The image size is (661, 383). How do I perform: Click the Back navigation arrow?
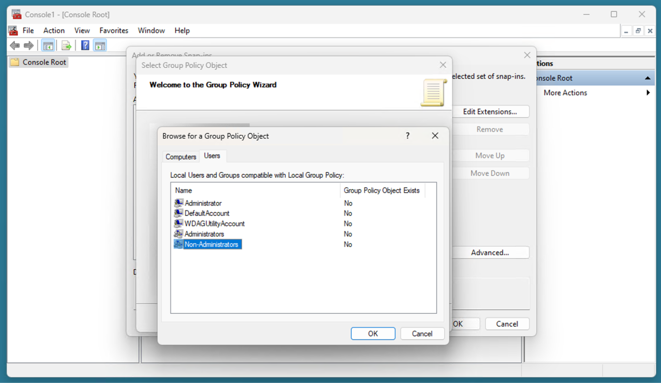[15, 45]
